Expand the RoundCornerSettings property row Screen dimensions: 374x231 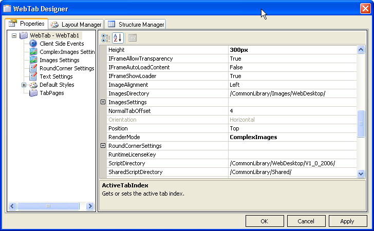coord(103,146)
